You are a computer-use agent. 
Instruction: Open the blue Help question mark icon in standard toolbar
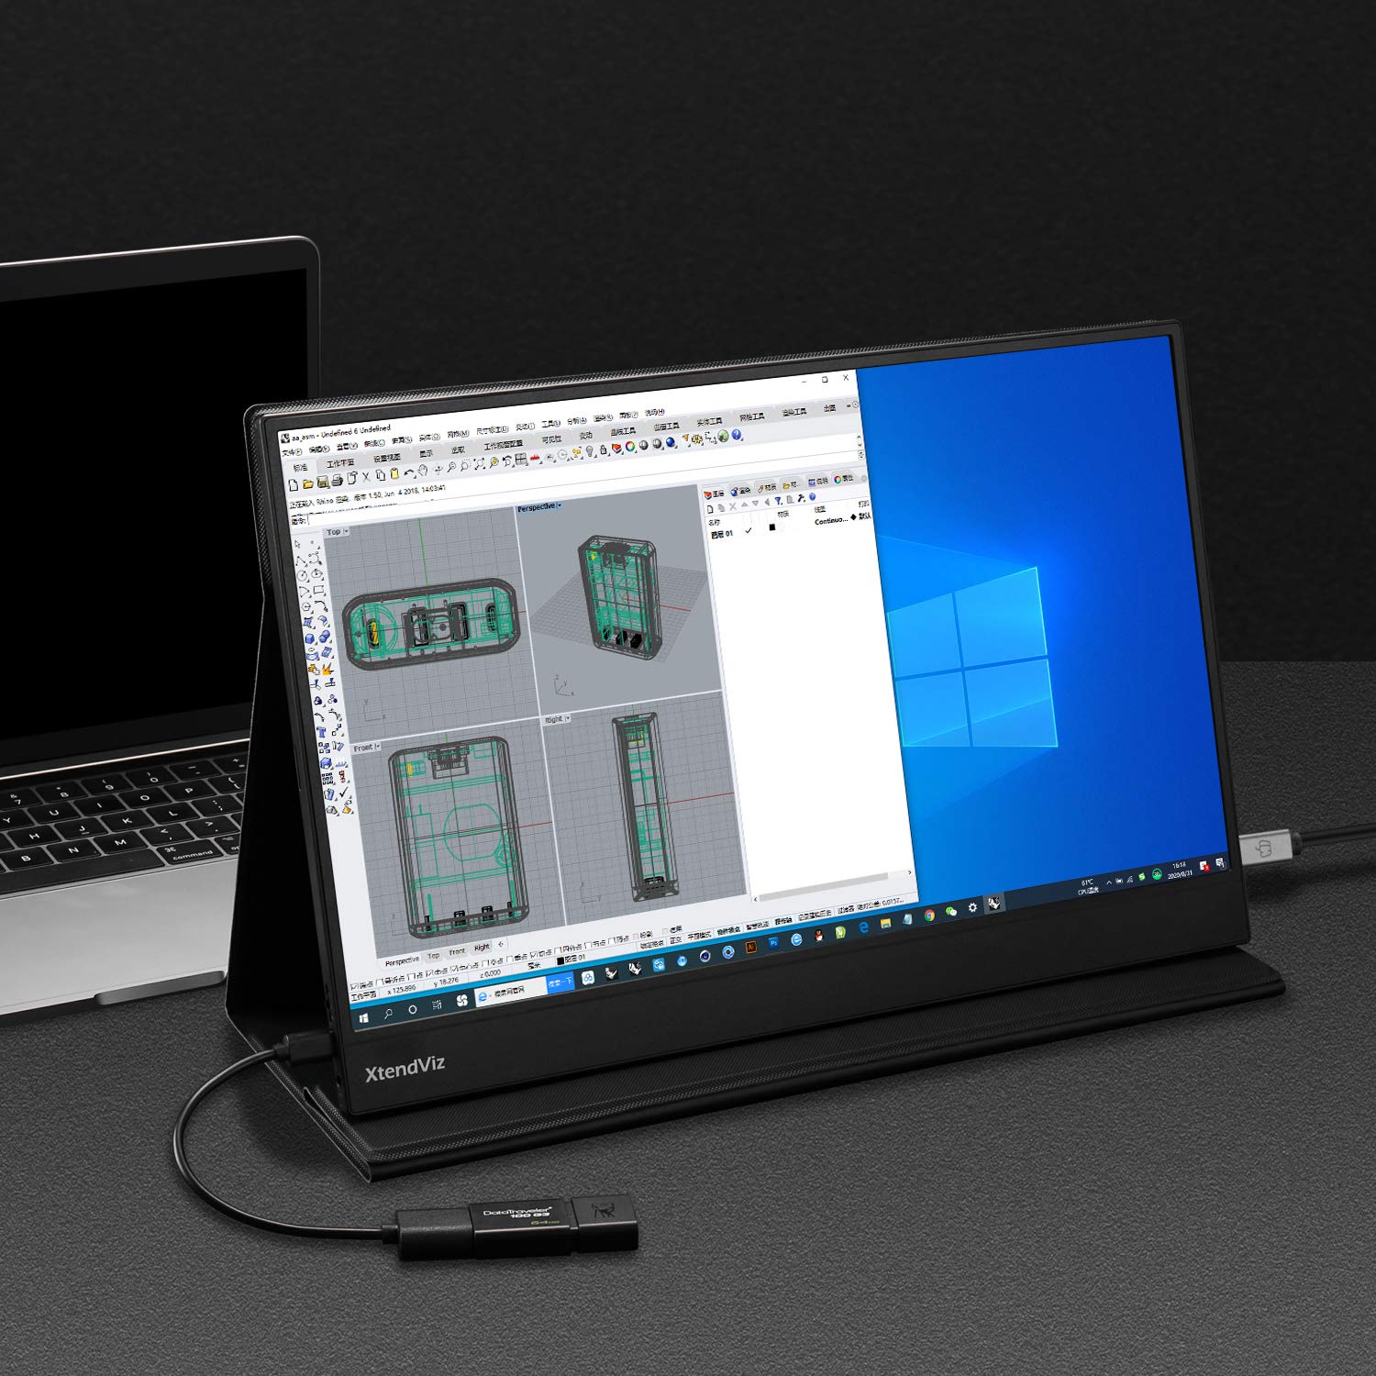(736, 434)
